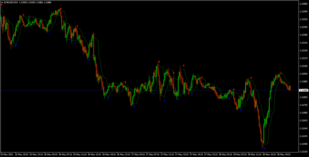The height and width of the screenshot is (157, 309).
Task: Click price scale value 1.21965
Action: pyautogui.click(x=303, y=82)
